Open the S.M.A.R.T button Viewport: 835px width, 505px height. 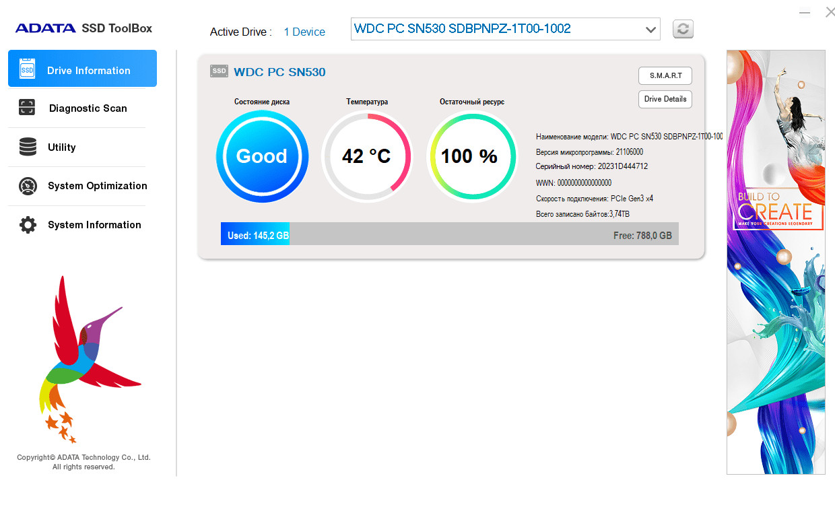pos(665,75)
